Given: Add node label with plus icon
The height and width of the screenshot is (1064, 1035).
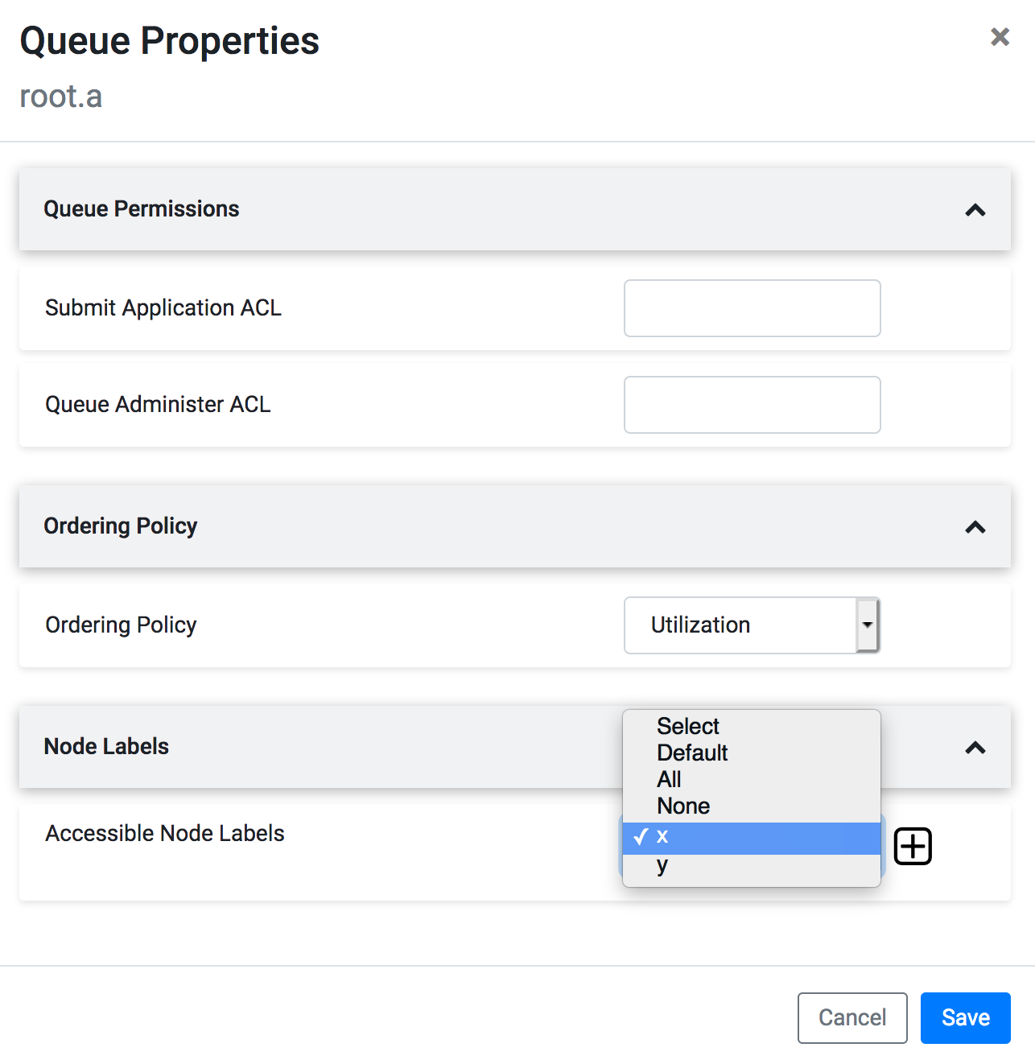Looking at the screenshot, I should click(913, 847).
